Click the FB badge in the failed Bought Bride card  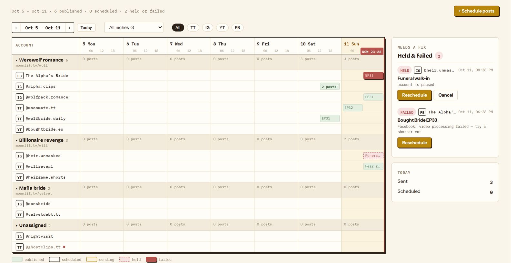coord(422,112)
